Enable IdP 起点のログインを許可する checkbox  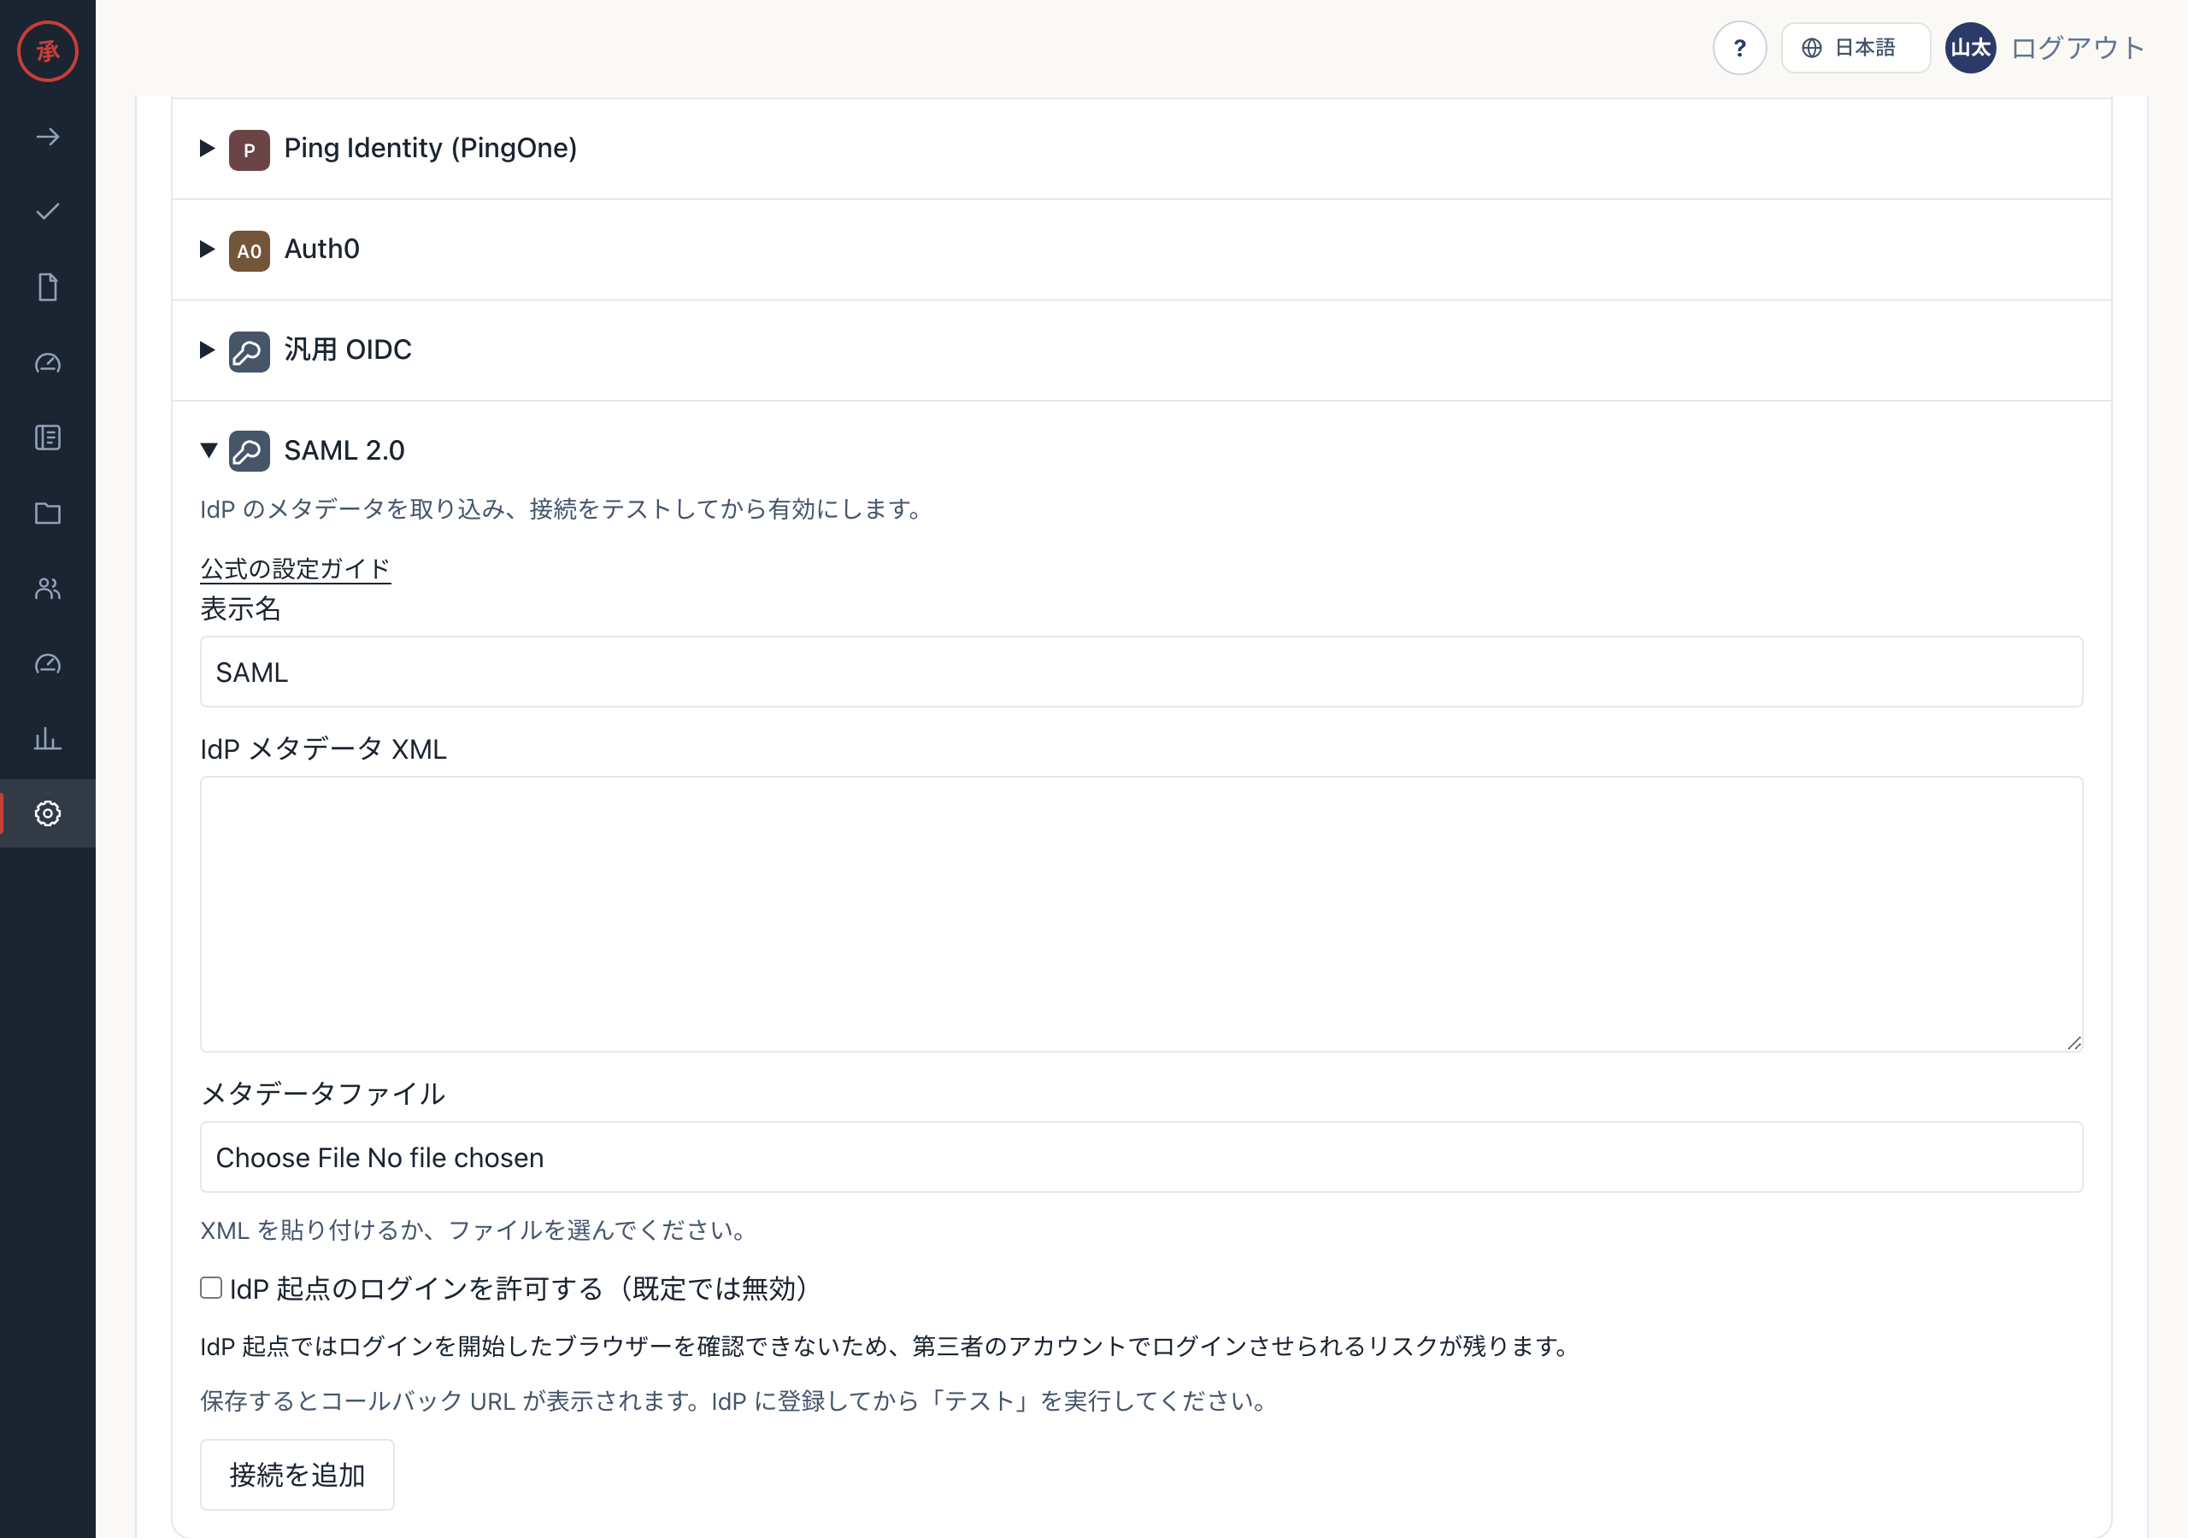click(x=210, y=1288)
